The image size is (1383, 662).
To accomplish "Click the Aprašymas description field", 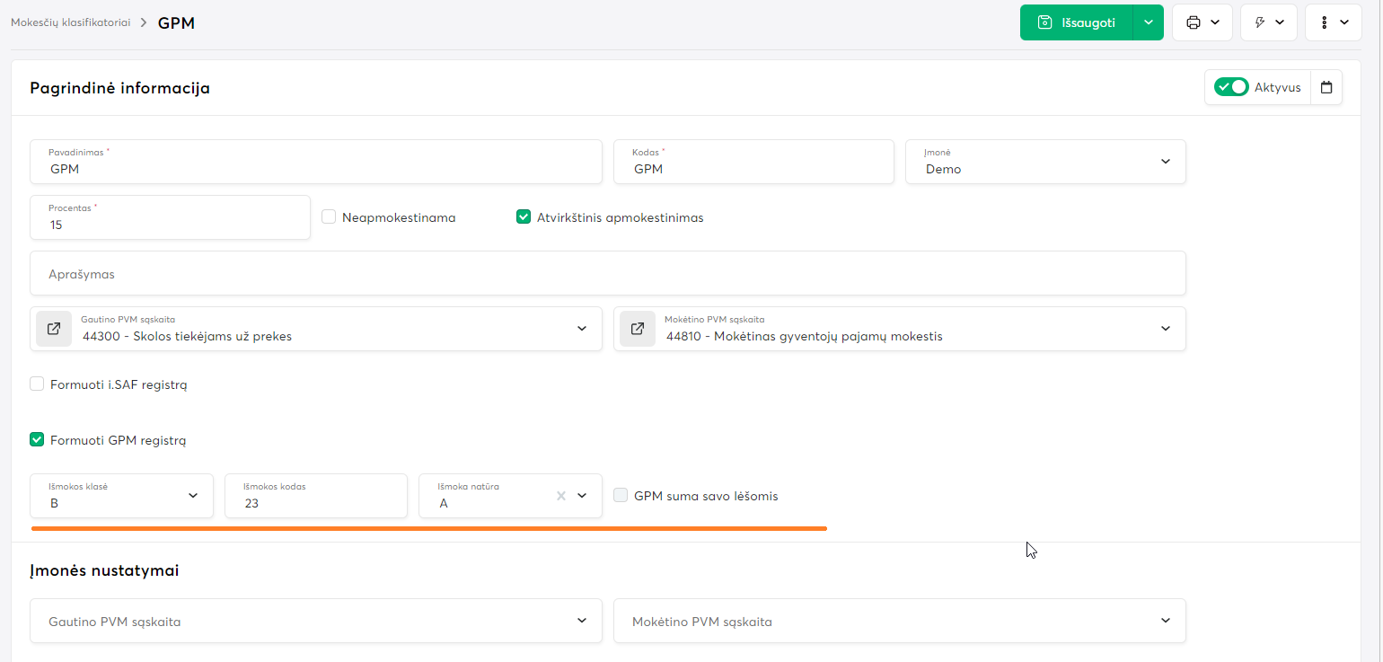I will click(607, 273).
